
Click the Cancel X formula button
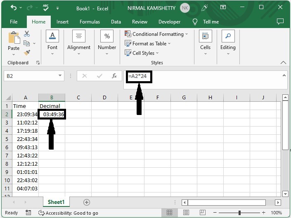coord(85,76)
